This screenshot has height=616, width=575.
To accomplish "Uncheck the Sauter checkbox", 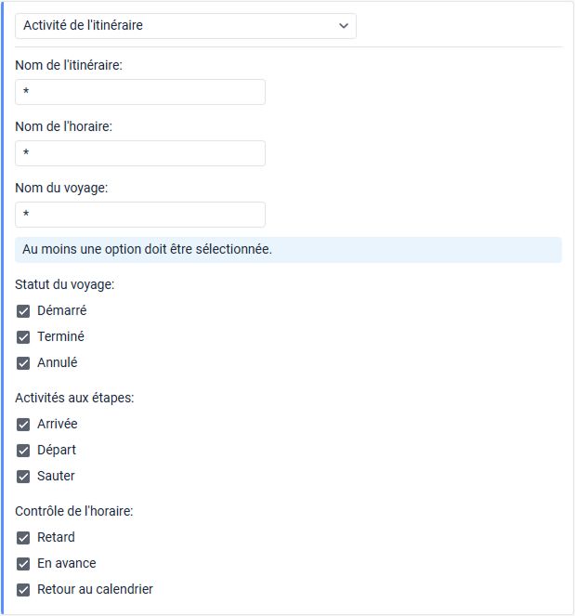I will pyautogui.click(x=24, y=477).
